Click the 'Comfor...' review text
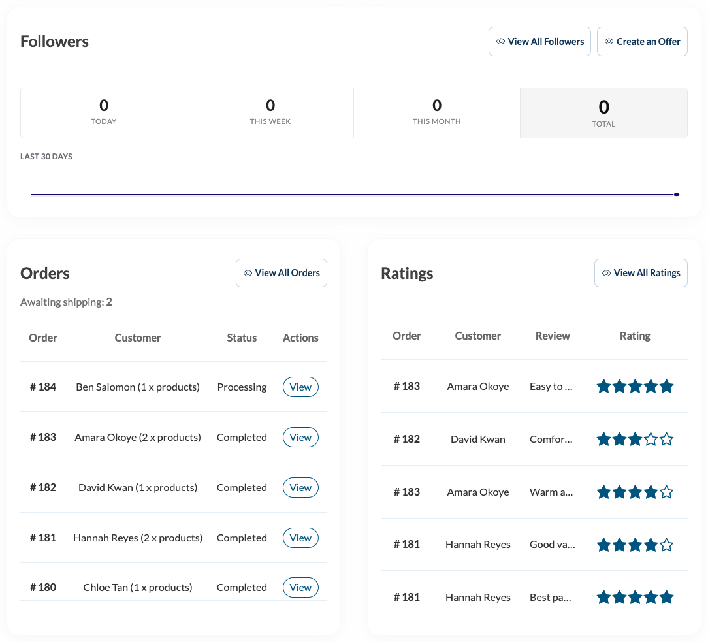 [551, 440]
